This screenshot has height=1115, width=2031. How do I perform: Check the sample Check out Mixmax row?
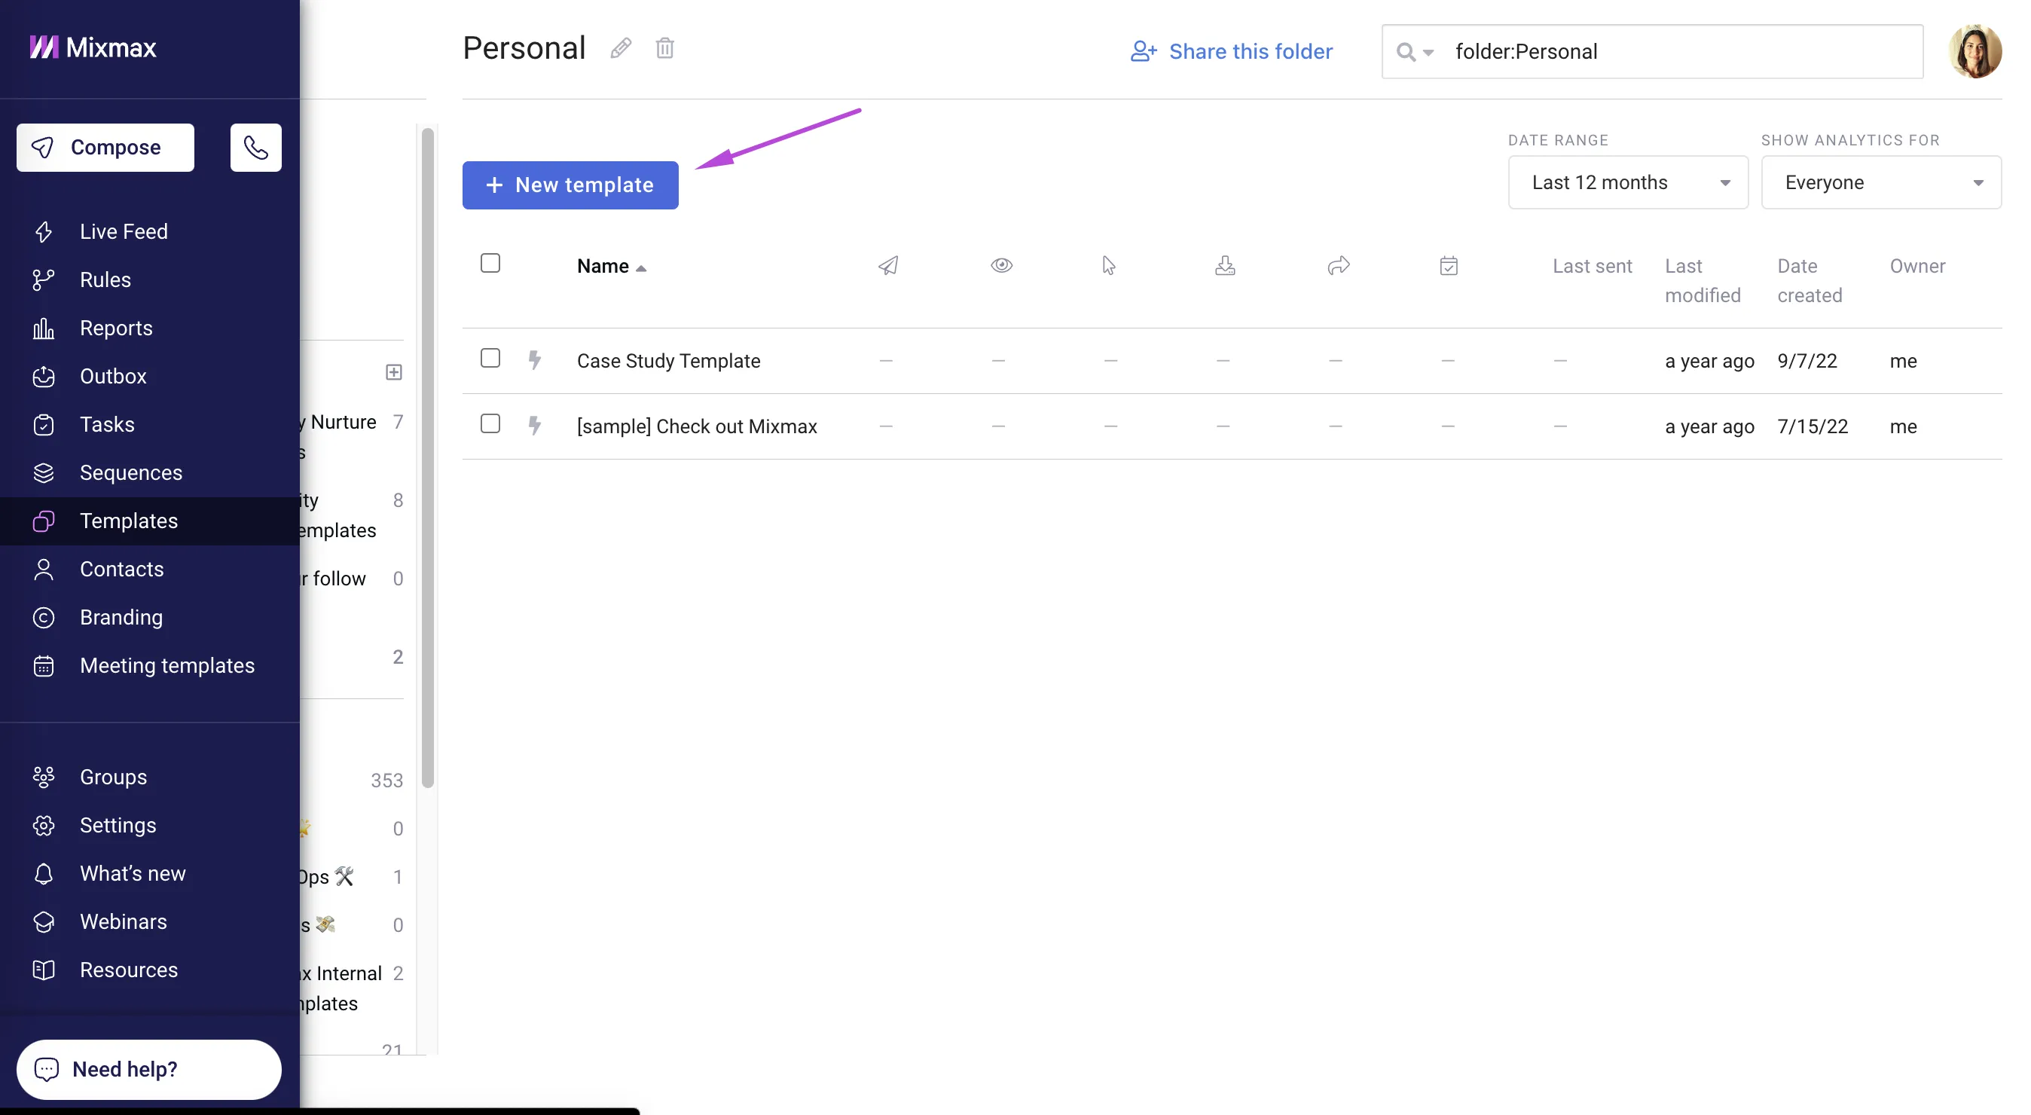tap(490, 423)
